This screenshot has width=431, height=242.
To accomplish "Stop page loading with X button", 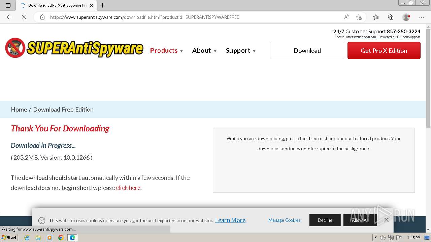I will tap(24, 17).
